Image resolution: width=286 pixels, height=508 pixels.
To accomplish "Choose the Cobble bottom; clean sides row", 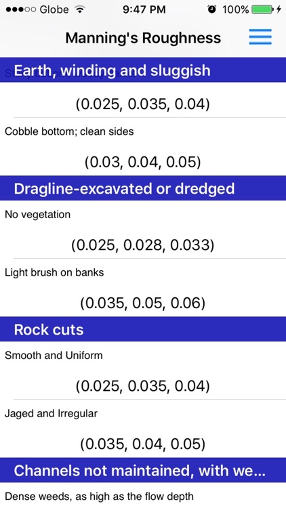I will pos(143,147).
